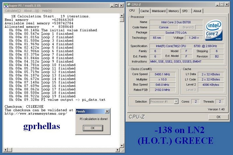Click the Code Name value 'Conroe'

[164, 27]
